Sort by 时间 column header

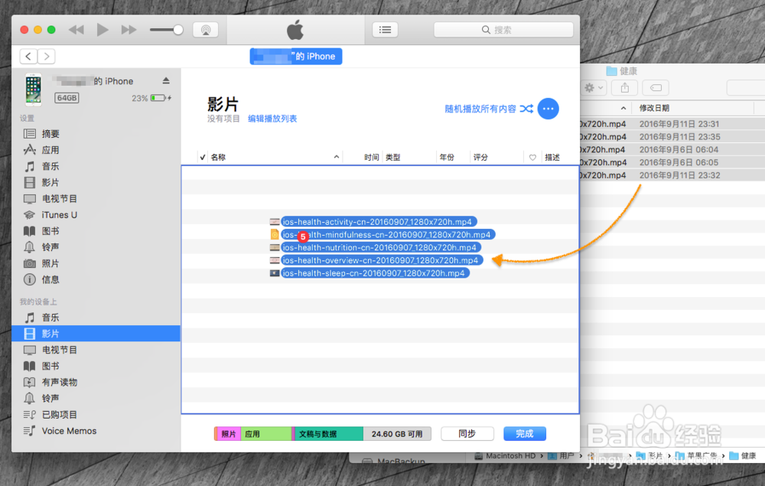(372, 157)
